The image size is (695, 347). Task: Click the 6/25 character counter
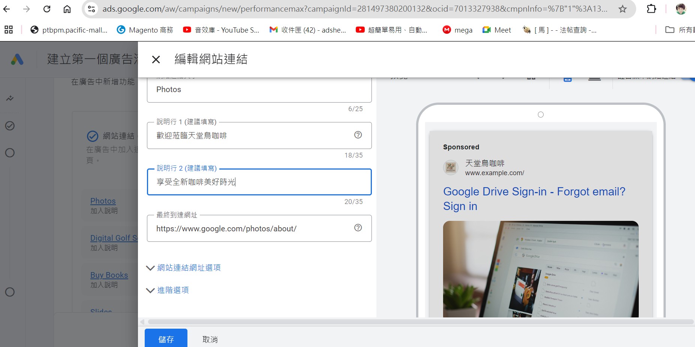(x=355, y=109)
